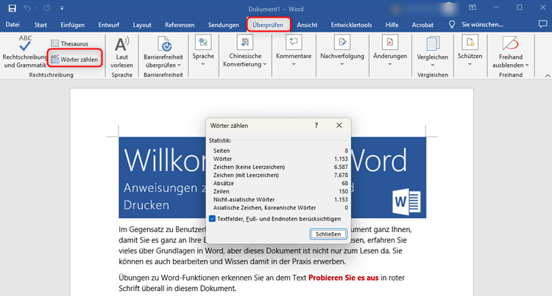Click the Zeilen row
This screenshot has width=552, height=296.
[x=280, y=192]
